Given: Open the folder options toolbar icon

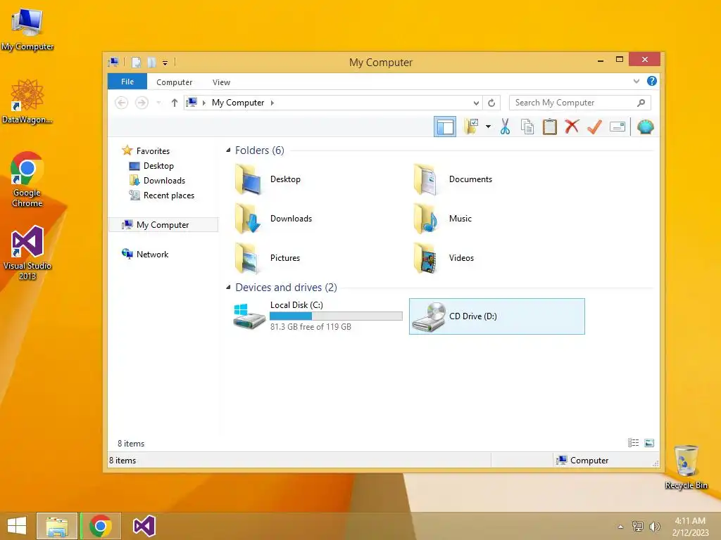Looking at the screenshot, I should 471,127.
